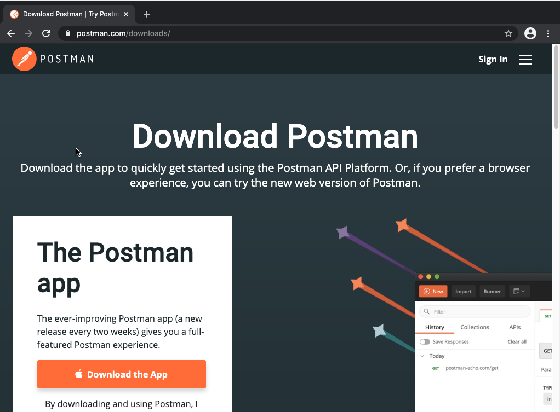Click the POSTMAN wordmark text in header

click(x=67, y=59)
